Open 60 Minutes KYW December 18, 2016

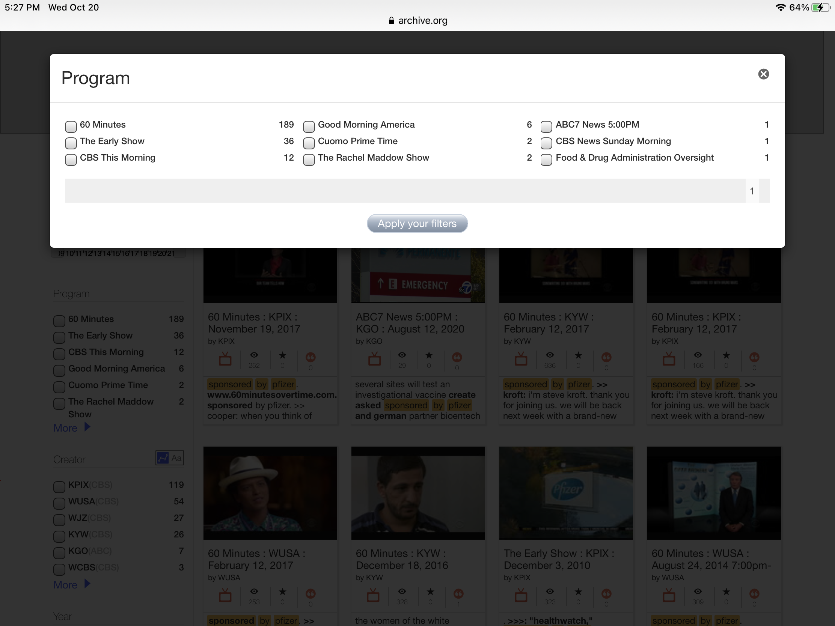(402, 559)
